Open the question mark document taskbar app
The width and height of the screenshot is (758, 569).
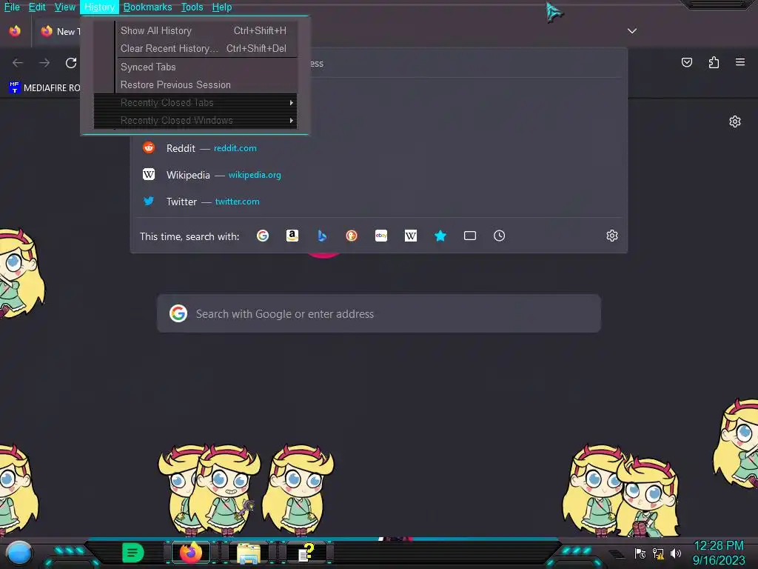(x=306, y=553)
